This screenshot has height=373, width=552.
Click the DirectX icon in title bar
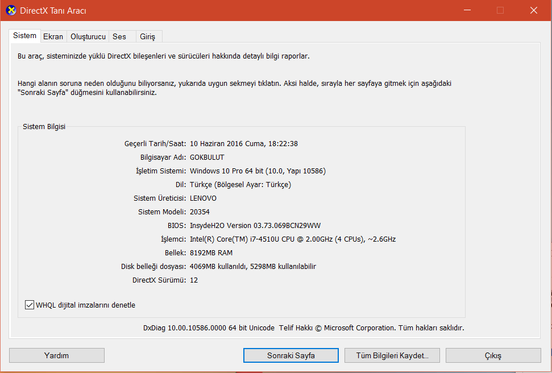[11, 10]
